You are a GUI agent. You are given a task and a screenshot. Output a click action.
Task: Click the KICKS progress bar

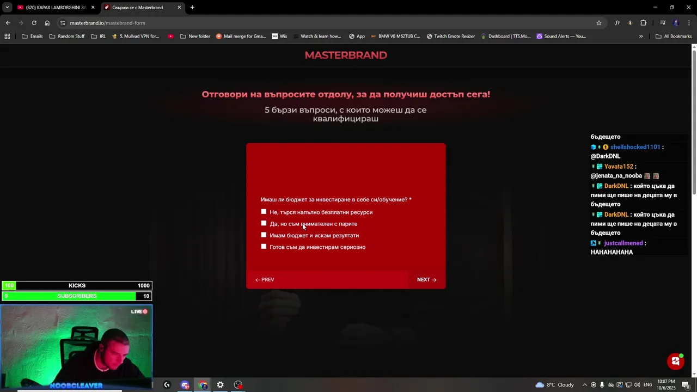point(77,286)
